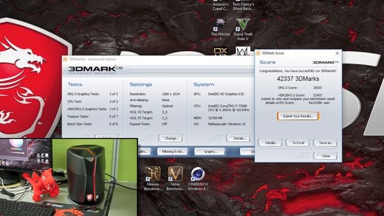The width and height of the screenshot is (384, 216).
Task: Click the Close button in Score window
Action: click(x=325, y=156)
